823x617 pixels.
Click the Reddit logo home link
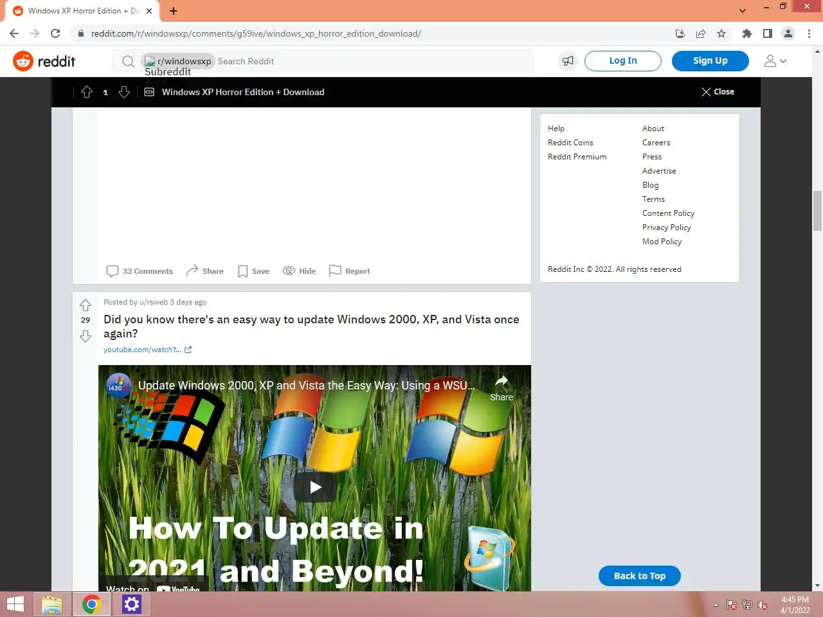(x=44, y=61)
